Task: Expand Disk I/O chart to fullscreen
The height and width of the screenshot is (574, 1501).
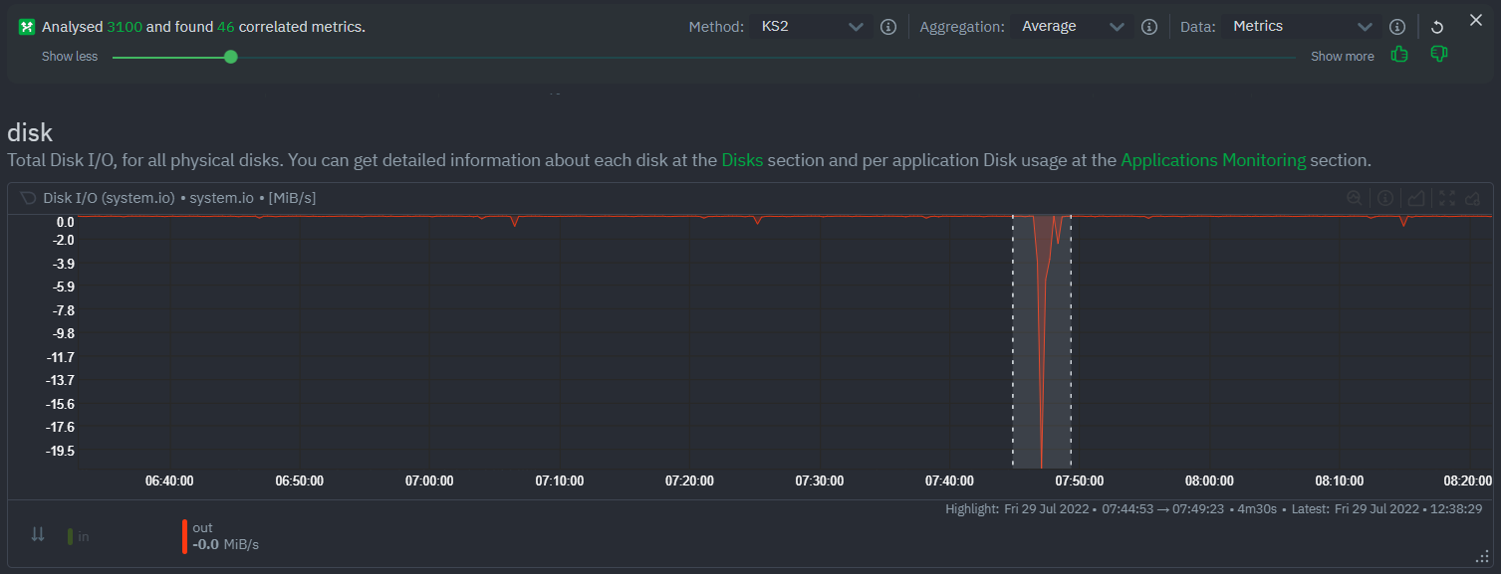Action: click(1446, 198)
